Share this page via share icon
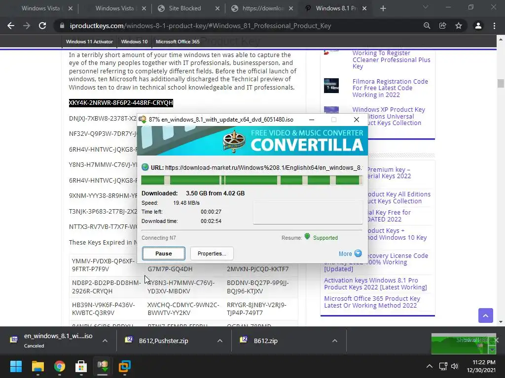The image size is (505, 378). pyautogui.click(x=442, y=26)
